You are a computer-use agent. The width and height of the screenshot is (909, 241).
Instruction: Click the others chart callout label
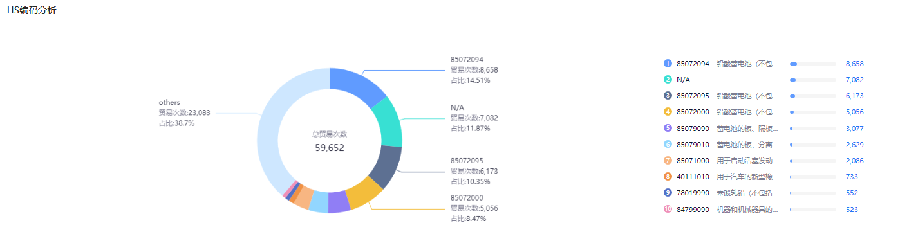(169, 102)
